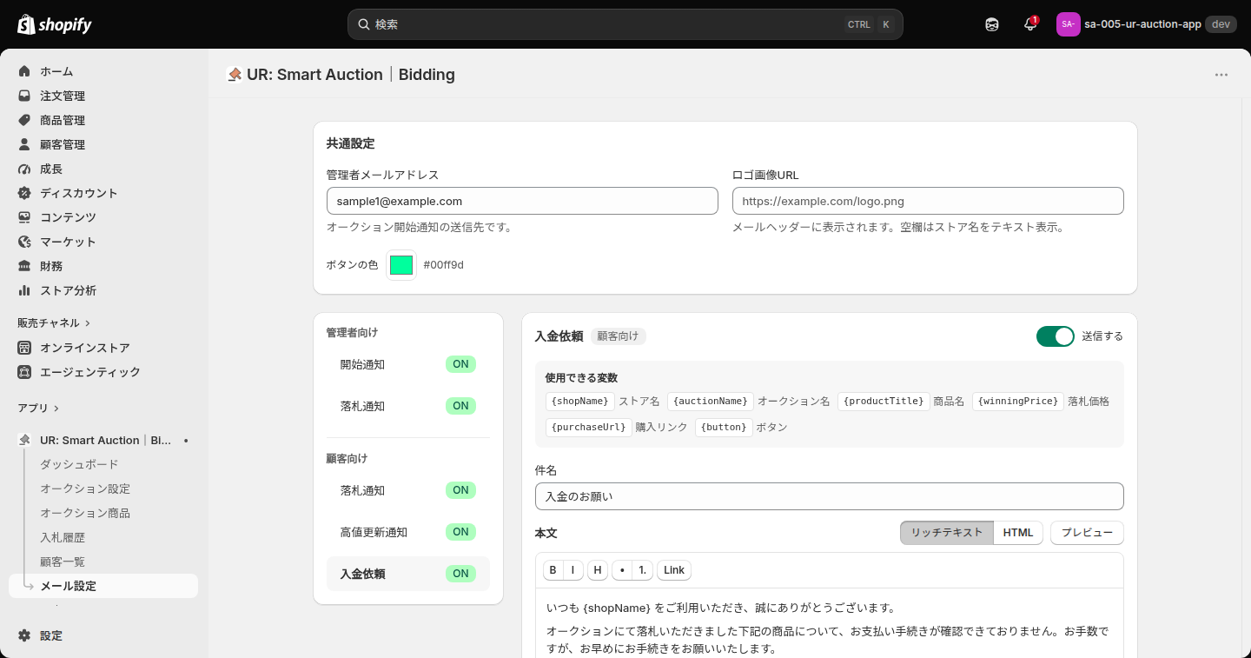1251x658 pixels.
Task: Open the オンラインストア store icon
Action: point(24,348)
